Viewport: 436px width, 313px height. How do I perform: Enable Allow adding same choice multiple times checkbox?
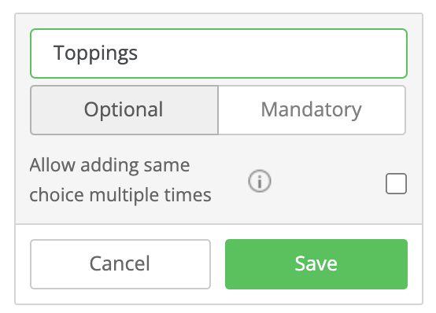396,183
